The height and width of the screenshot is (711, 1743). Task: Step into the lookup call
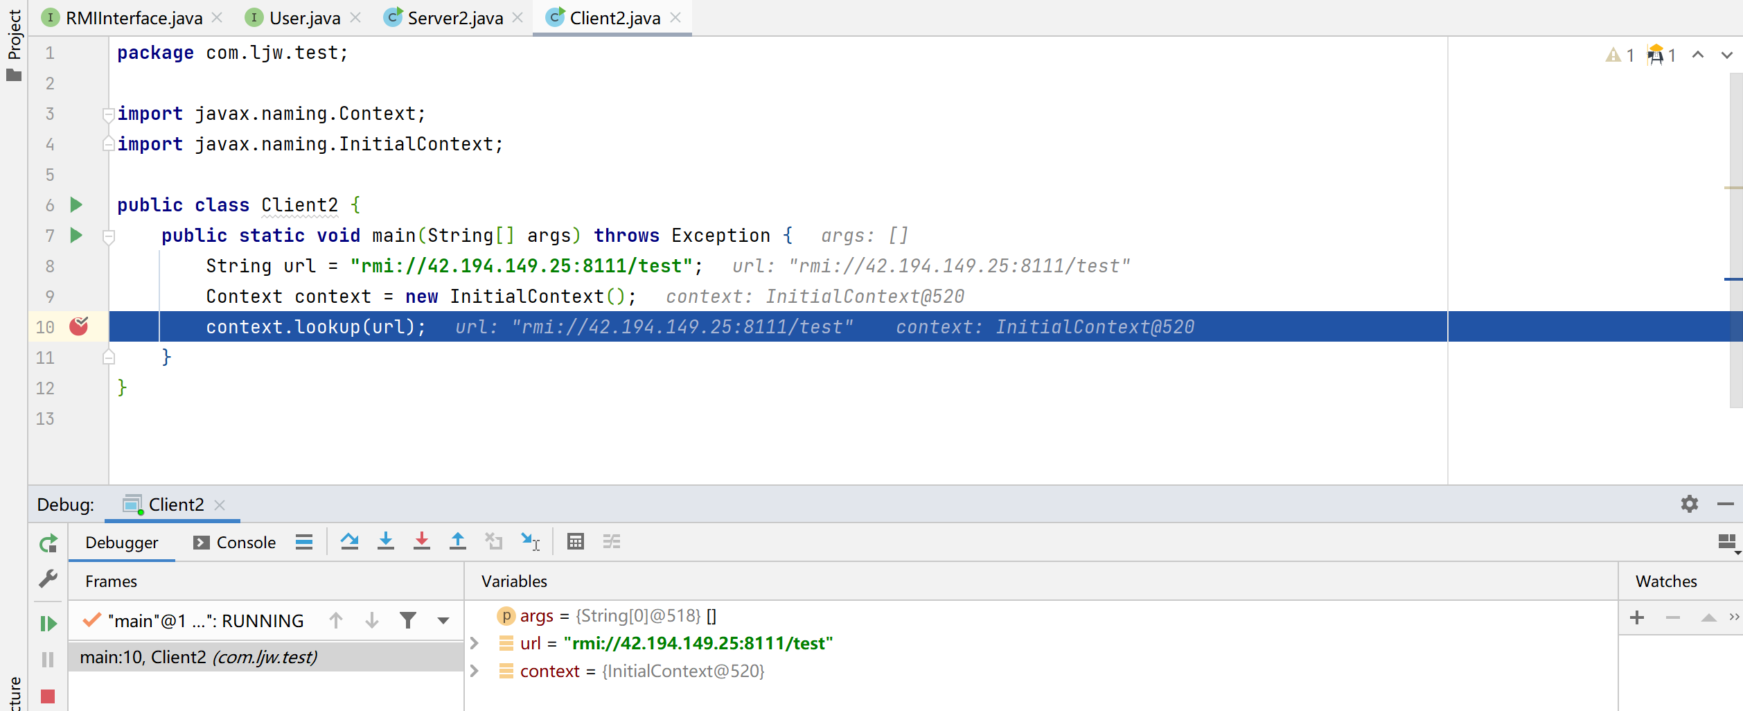(x=386, y=541)
